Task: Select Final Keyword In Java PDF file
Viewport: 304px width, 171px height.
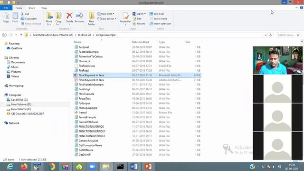Action: [x=91, y=80]
